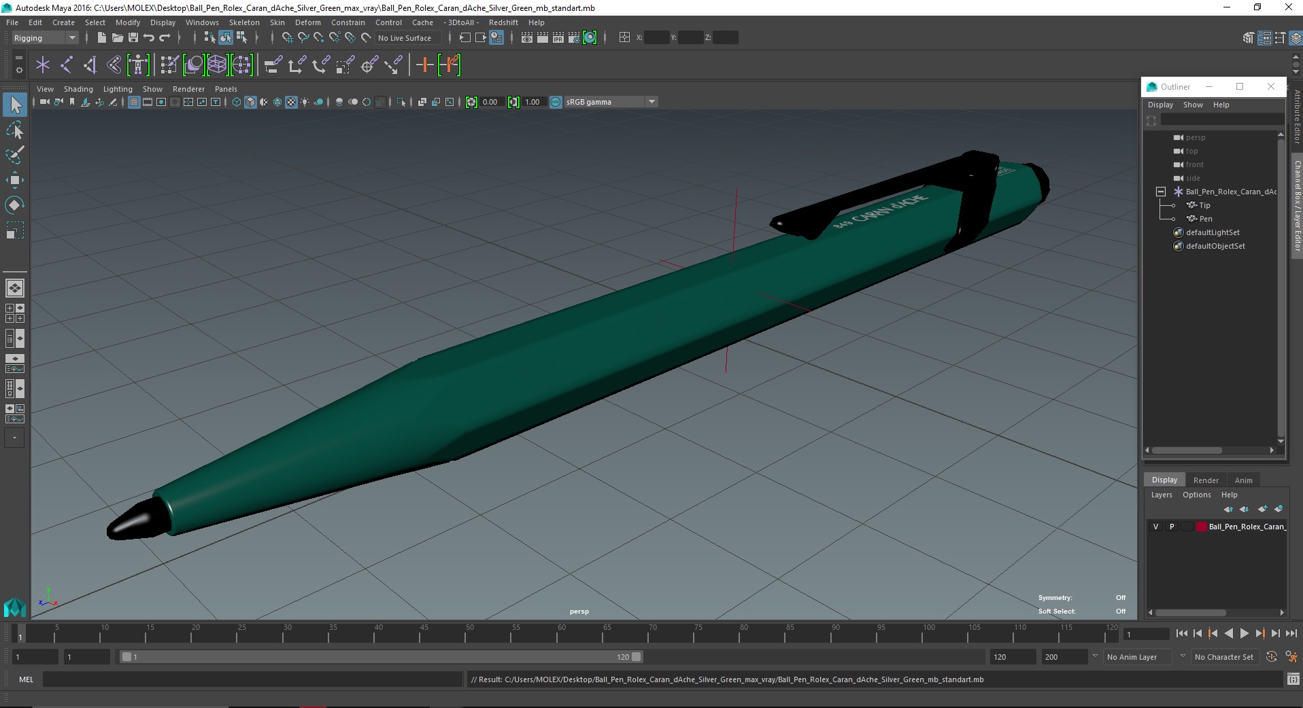1303x708 pixels.
Task: Click the time range slider bar
Action: click(x=381, y=657)
